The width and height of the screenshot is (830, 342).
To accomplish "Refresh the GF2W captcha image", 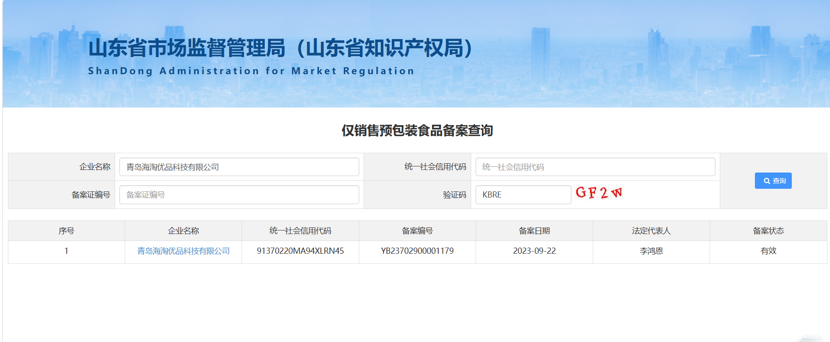I will pyautogui.click(x=599, y=193).
